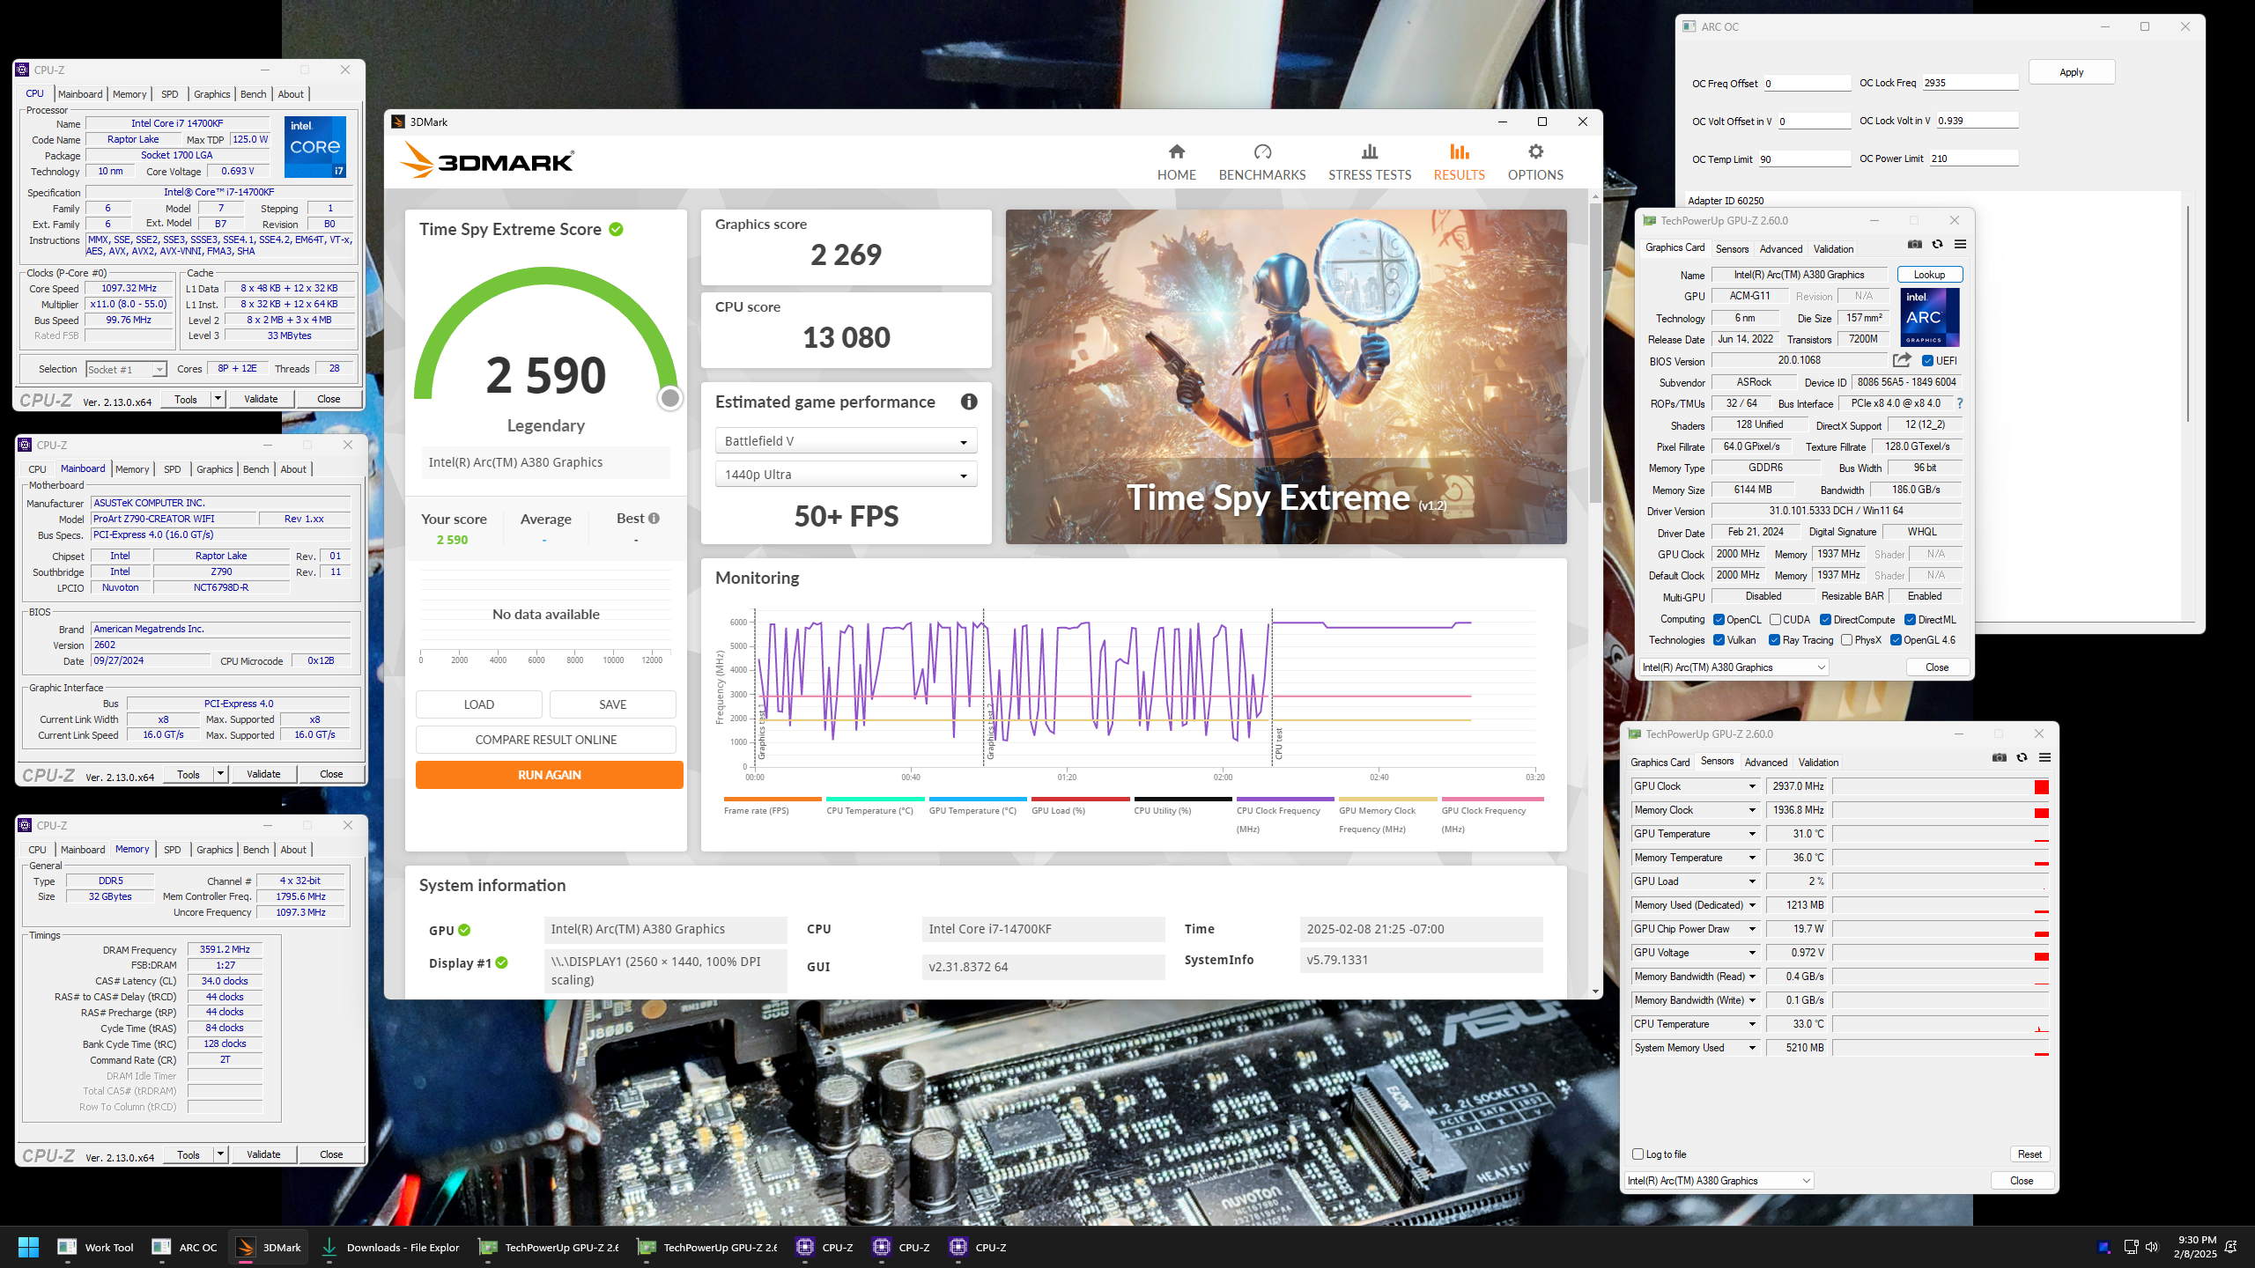Click the Time Spy Extreme benchmark thumbnail
This screenshot has width=2255, height=1268.
[1286, 377]
